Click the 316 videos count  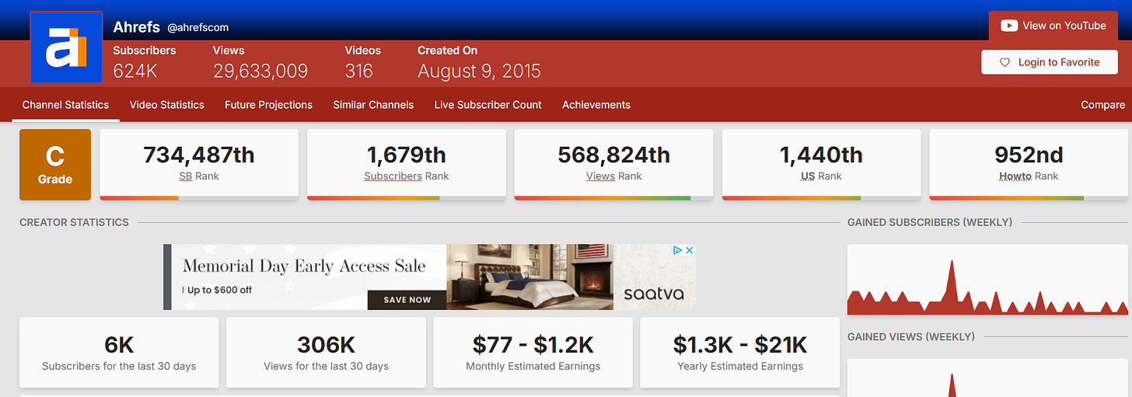coord(359,71)
